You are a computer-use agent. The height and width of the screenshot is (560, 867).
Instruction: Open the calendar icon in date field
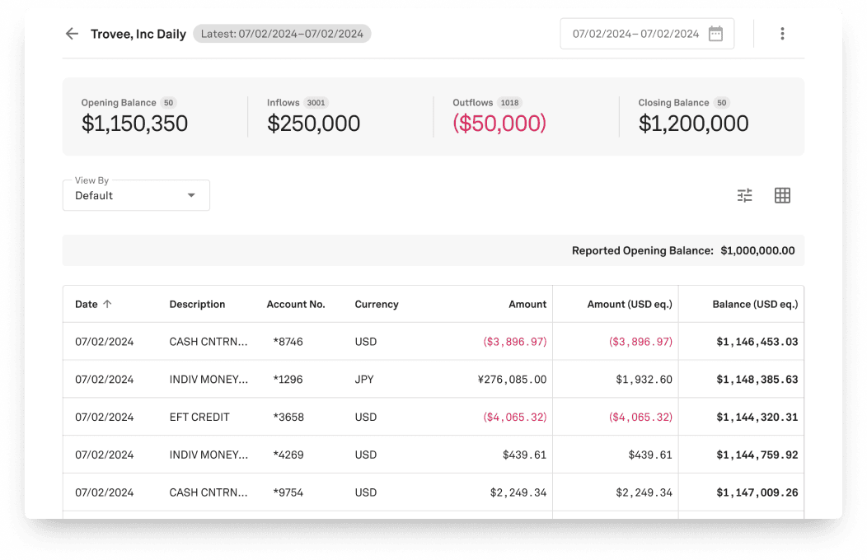(x=715, y=34)
